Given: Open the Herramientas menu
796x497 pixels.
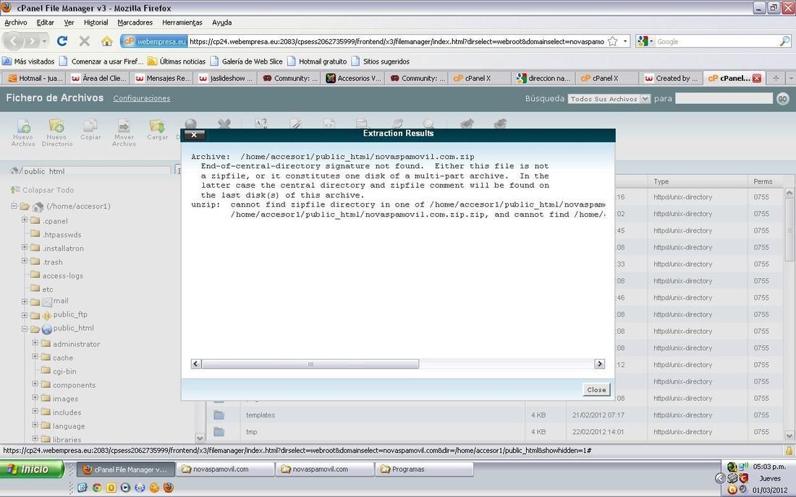Looking at the screenshot, I should 182,22.
